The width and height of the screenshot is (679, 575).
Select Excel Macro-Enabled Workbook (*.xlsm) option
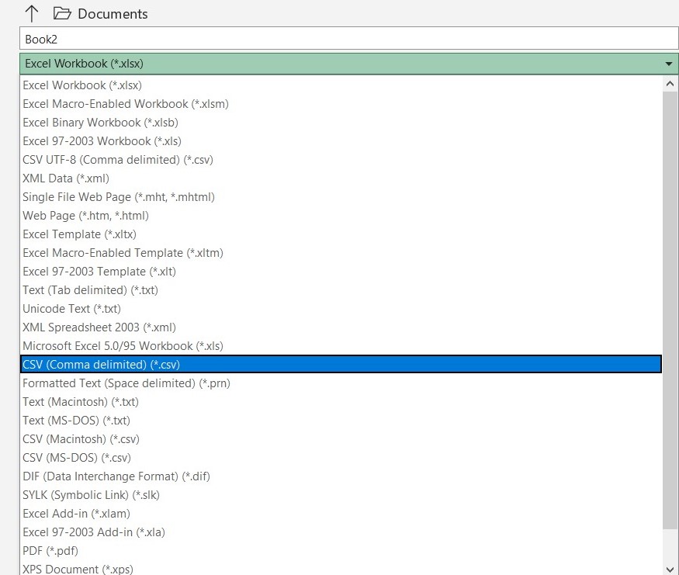click(126, 104)
